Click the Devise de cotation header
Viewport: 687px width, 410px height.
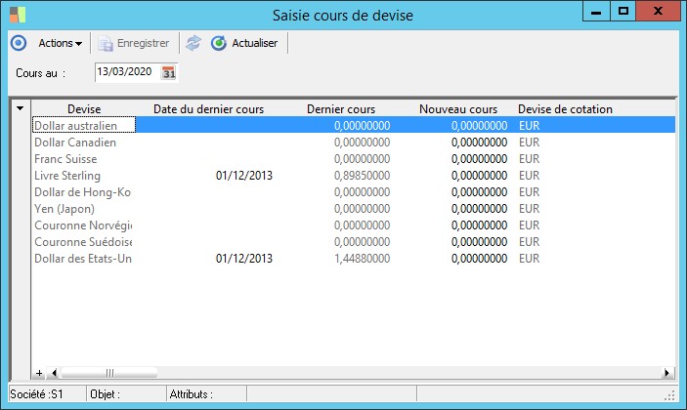coord(565,109)
